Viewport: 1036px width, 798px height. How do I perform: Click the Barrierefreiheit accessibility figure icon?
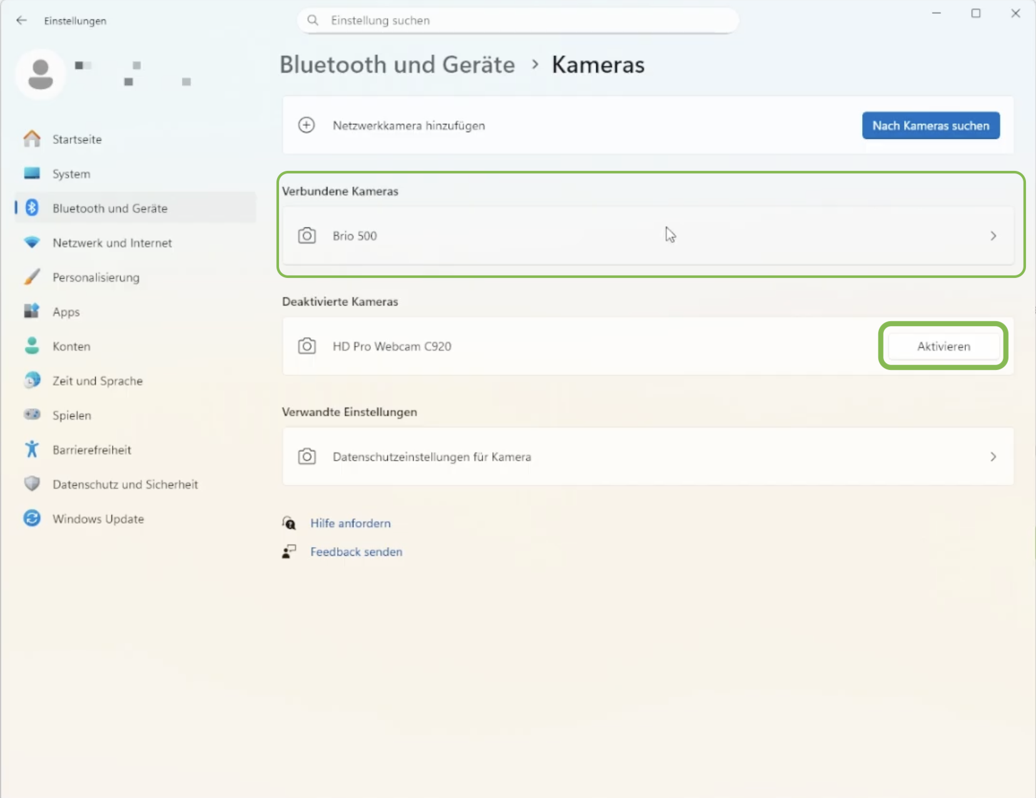[32, 449]
